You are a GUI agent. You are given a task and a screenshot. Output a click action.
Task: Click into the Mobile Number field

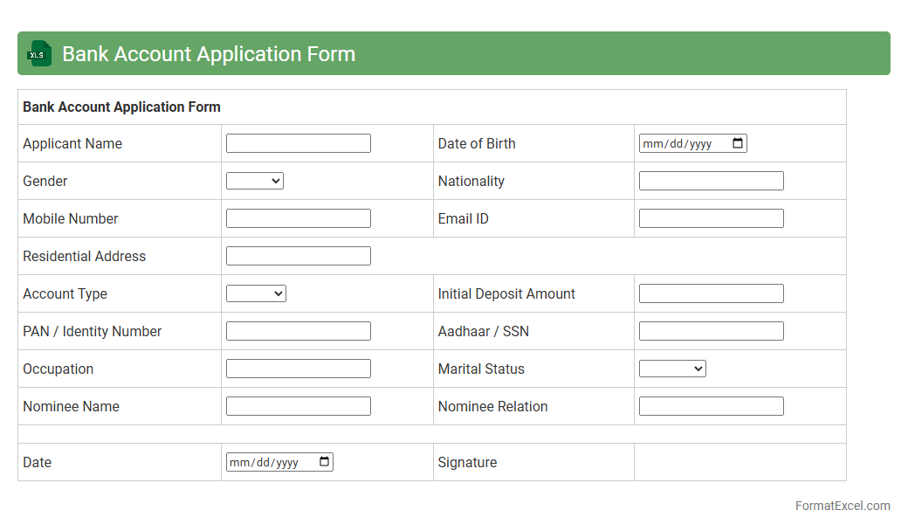298,218
